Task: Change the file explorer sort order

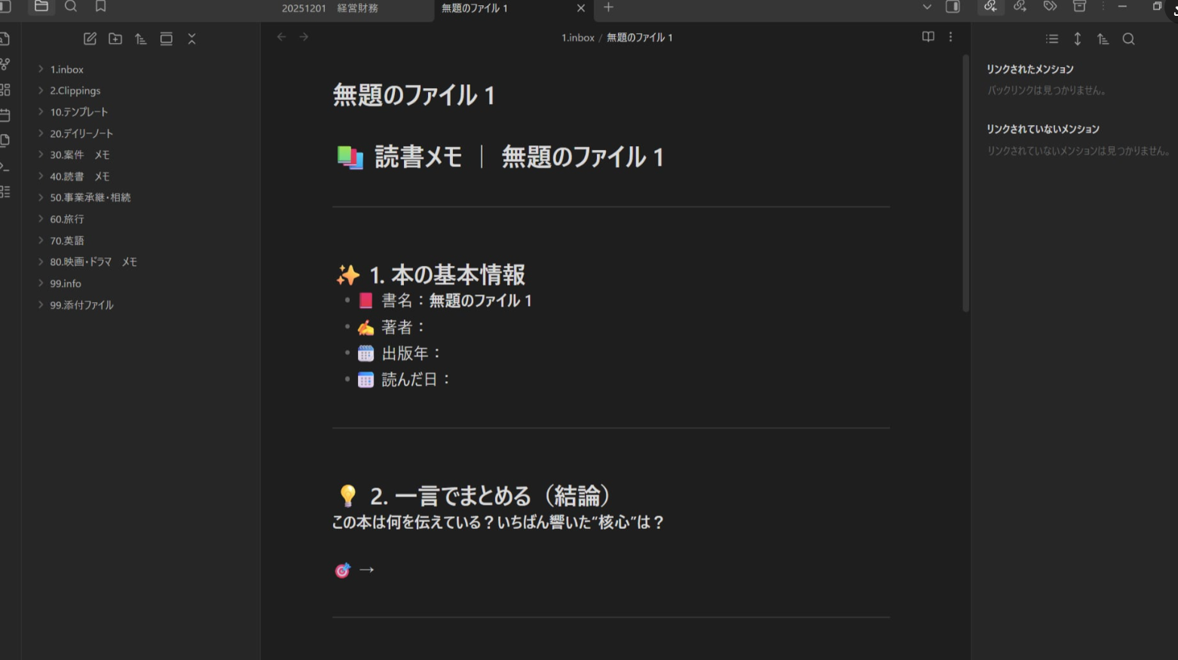Action: (x=141, y=39)
